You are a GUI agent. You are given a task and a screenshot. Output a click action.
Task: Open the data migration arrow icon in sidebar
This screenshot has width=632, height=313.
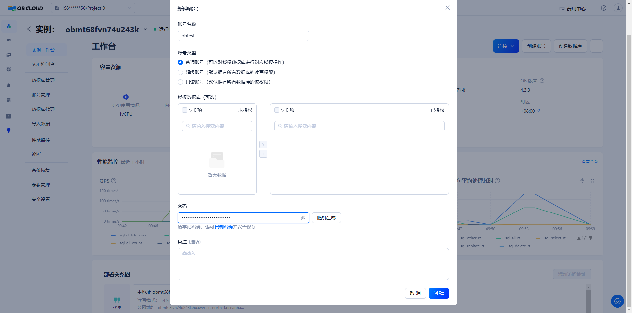pyautogui.click(x=9, y=55)
